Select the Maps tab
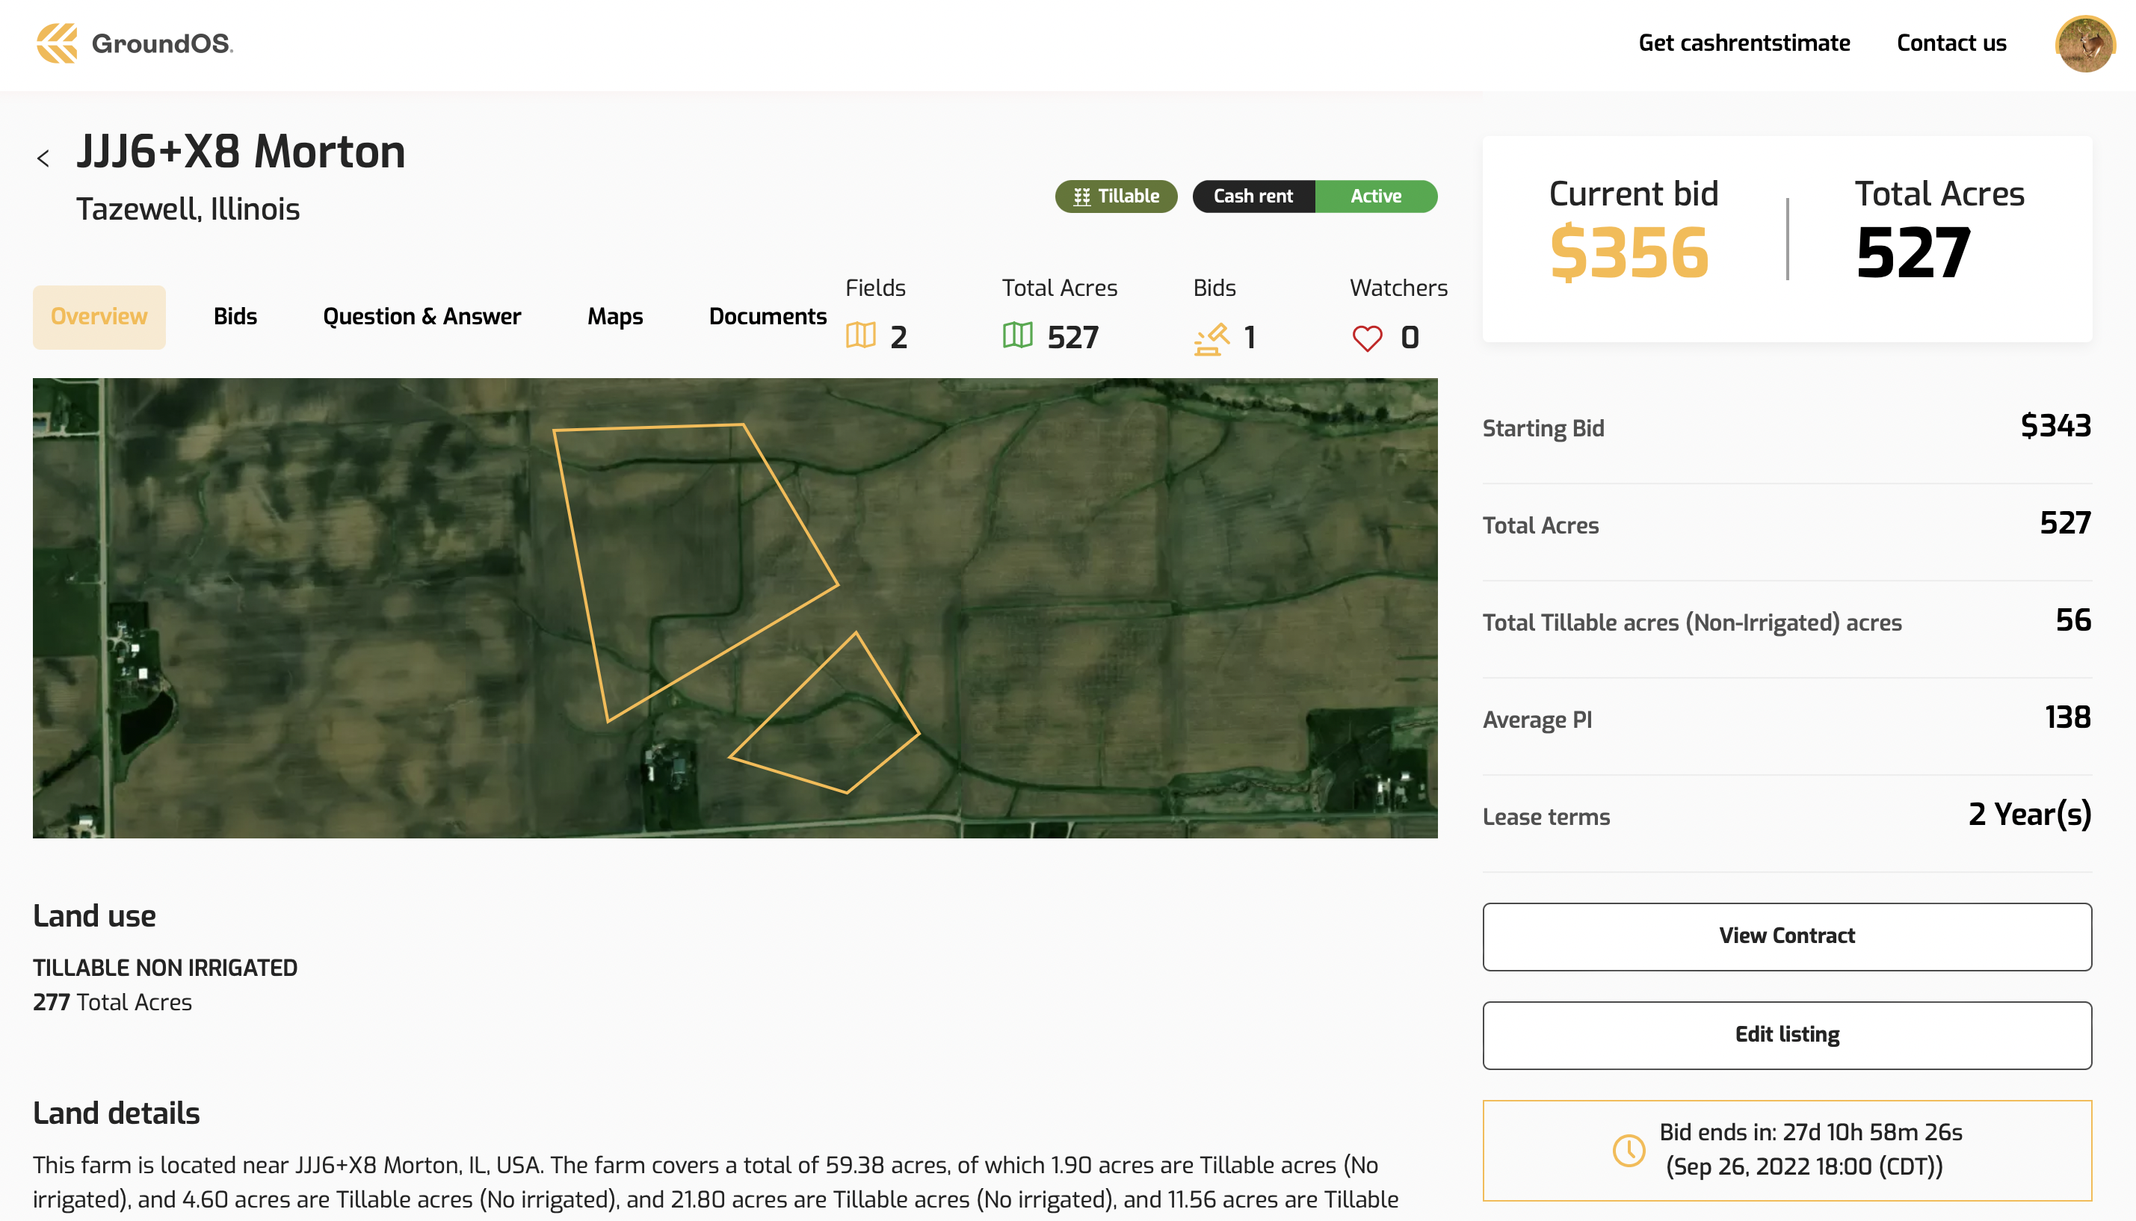 (615, 317)
